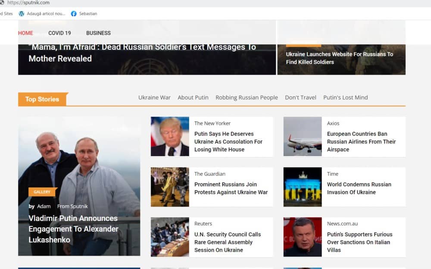This screenshot has width=431, height=269.
Task: Open author Adam's link
Action: [44, 206]
